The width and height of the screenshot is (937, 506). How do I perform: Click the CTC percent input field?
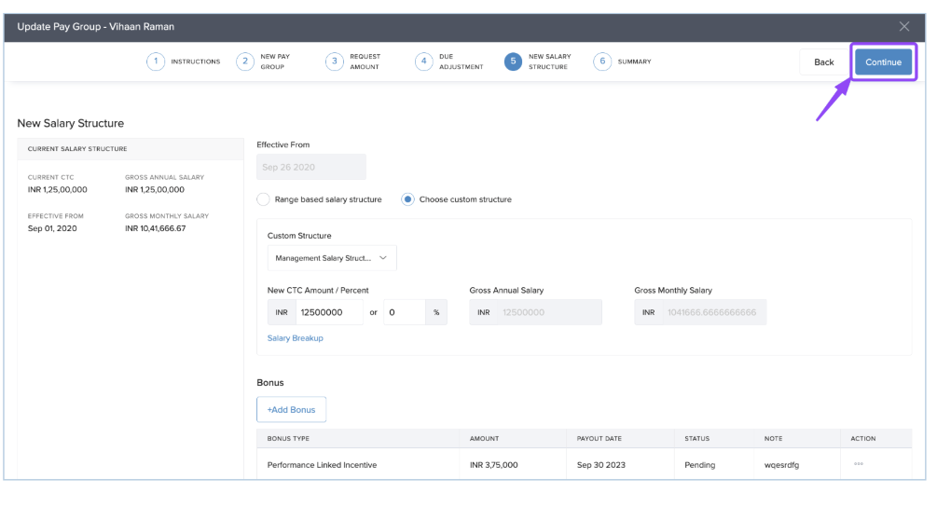pos(404,312)
